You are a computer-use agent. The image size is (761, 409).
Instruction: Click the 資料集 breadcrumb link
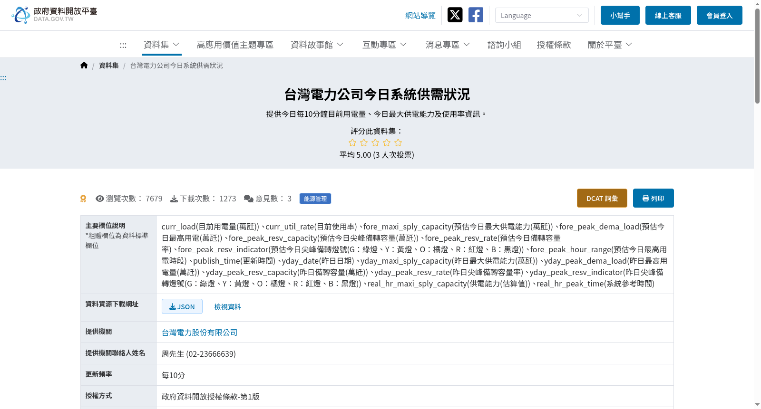[109, 66]
